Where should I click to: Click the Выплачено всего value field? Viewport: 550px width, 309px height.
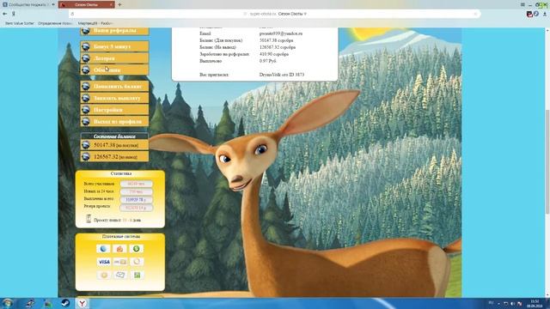pyautogui.click(x=136, y=200)
